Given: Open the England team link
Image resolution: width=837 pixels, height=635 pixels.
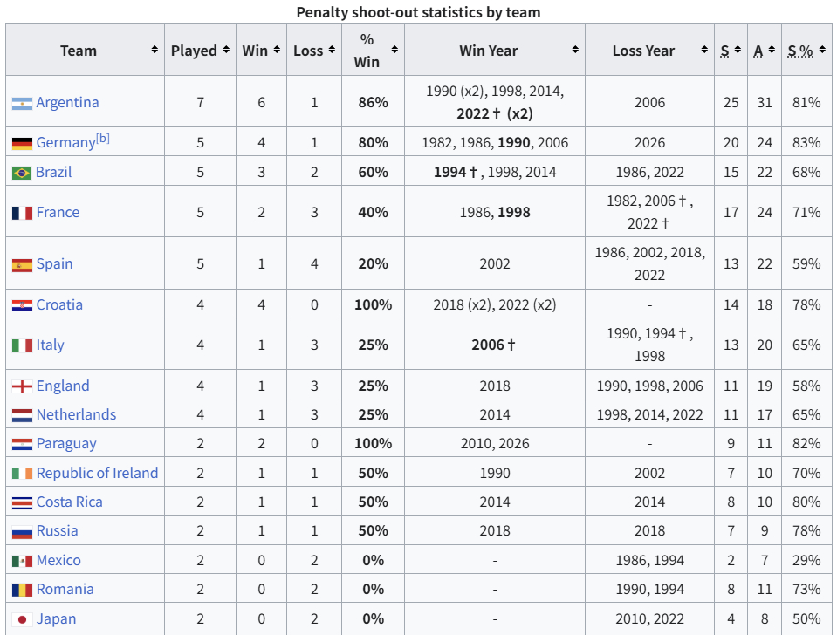Looking at the screenshot, I should coord(63,386).
